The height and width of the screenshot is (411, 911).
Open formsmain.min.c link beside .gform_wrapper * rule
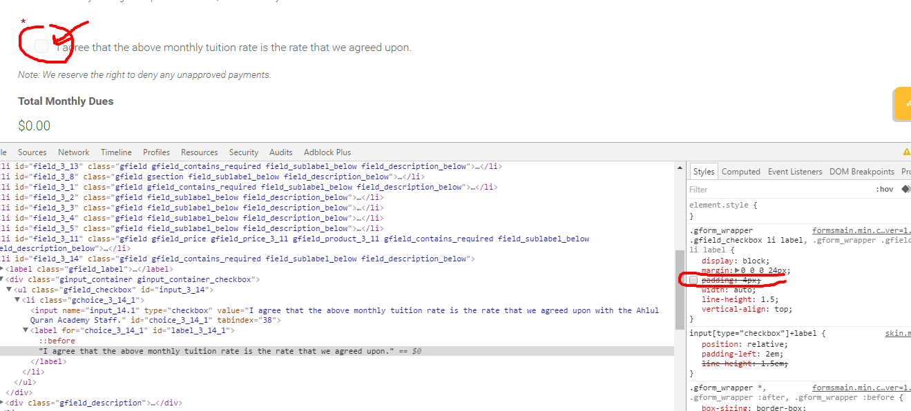coord(861,388)
